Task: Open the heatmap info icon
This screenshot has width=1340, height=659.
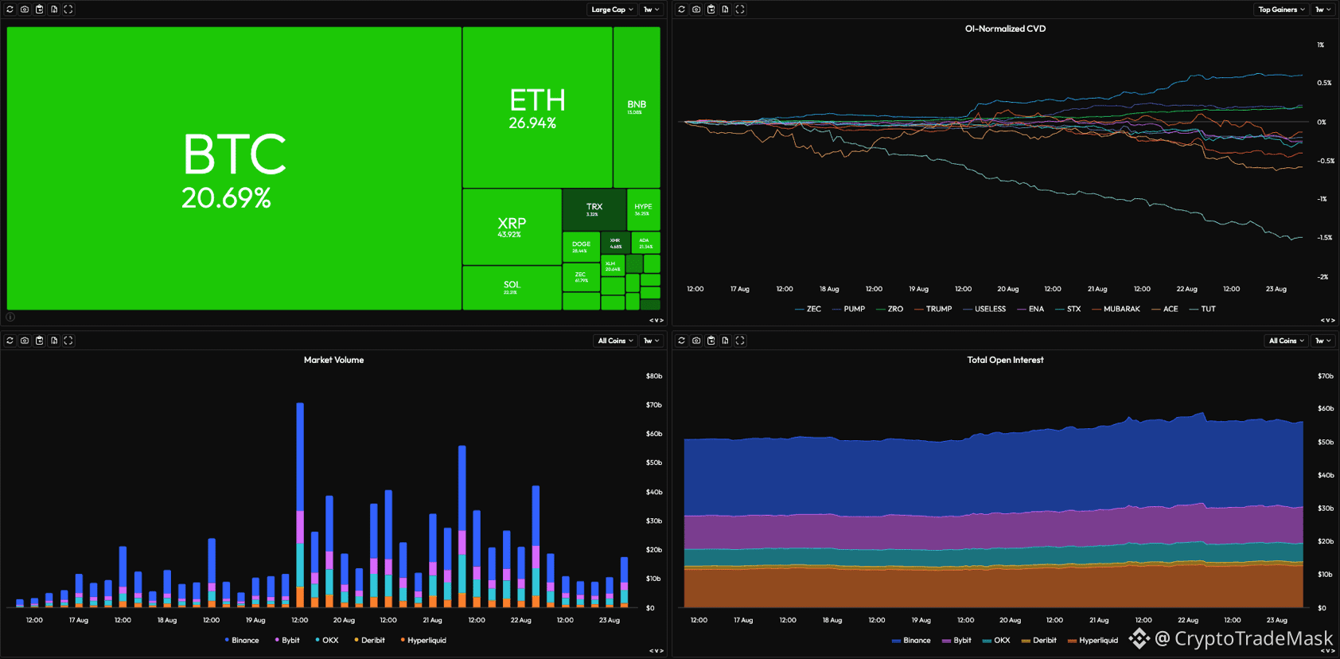Action: pos(10,317)
